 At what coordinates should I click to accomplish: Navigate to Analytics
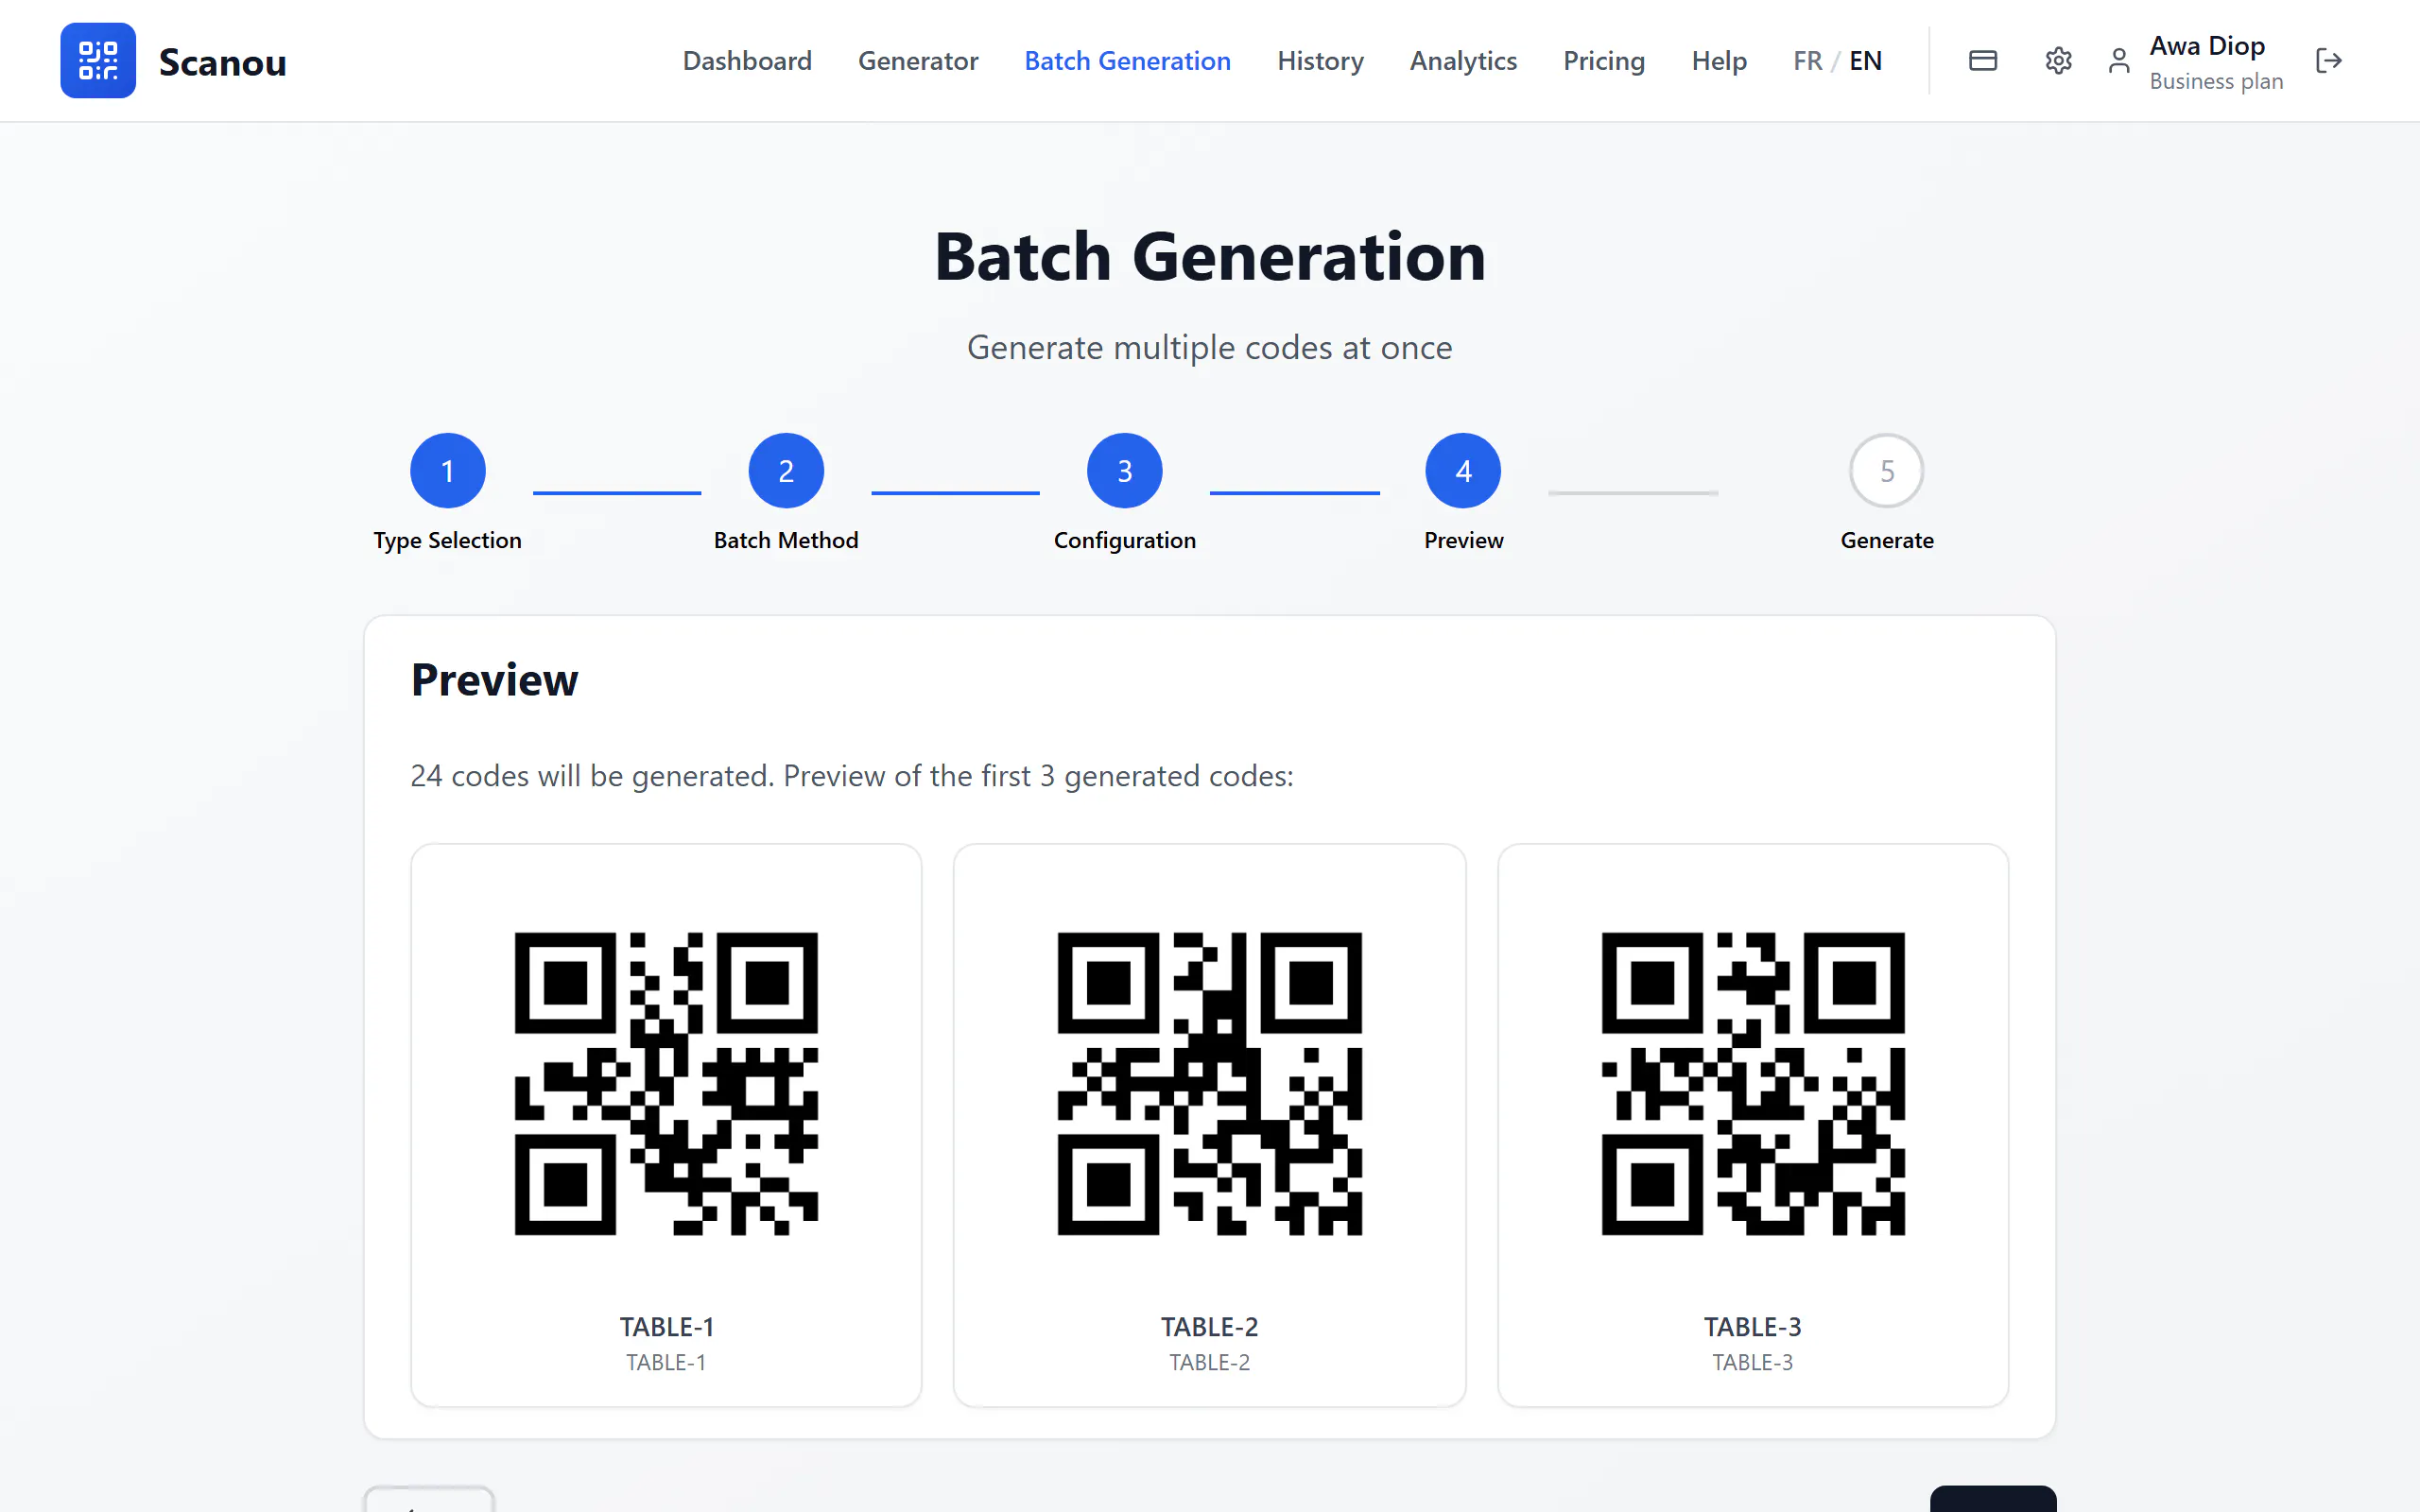point(1463,61)
